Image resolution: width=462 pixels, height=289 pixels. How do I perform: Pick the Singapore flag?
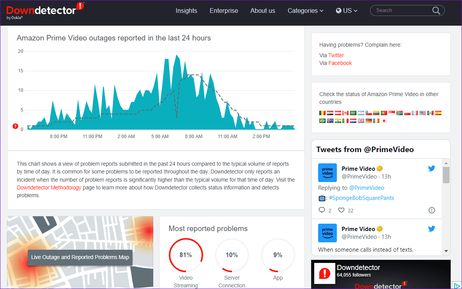tap(392, 113)
